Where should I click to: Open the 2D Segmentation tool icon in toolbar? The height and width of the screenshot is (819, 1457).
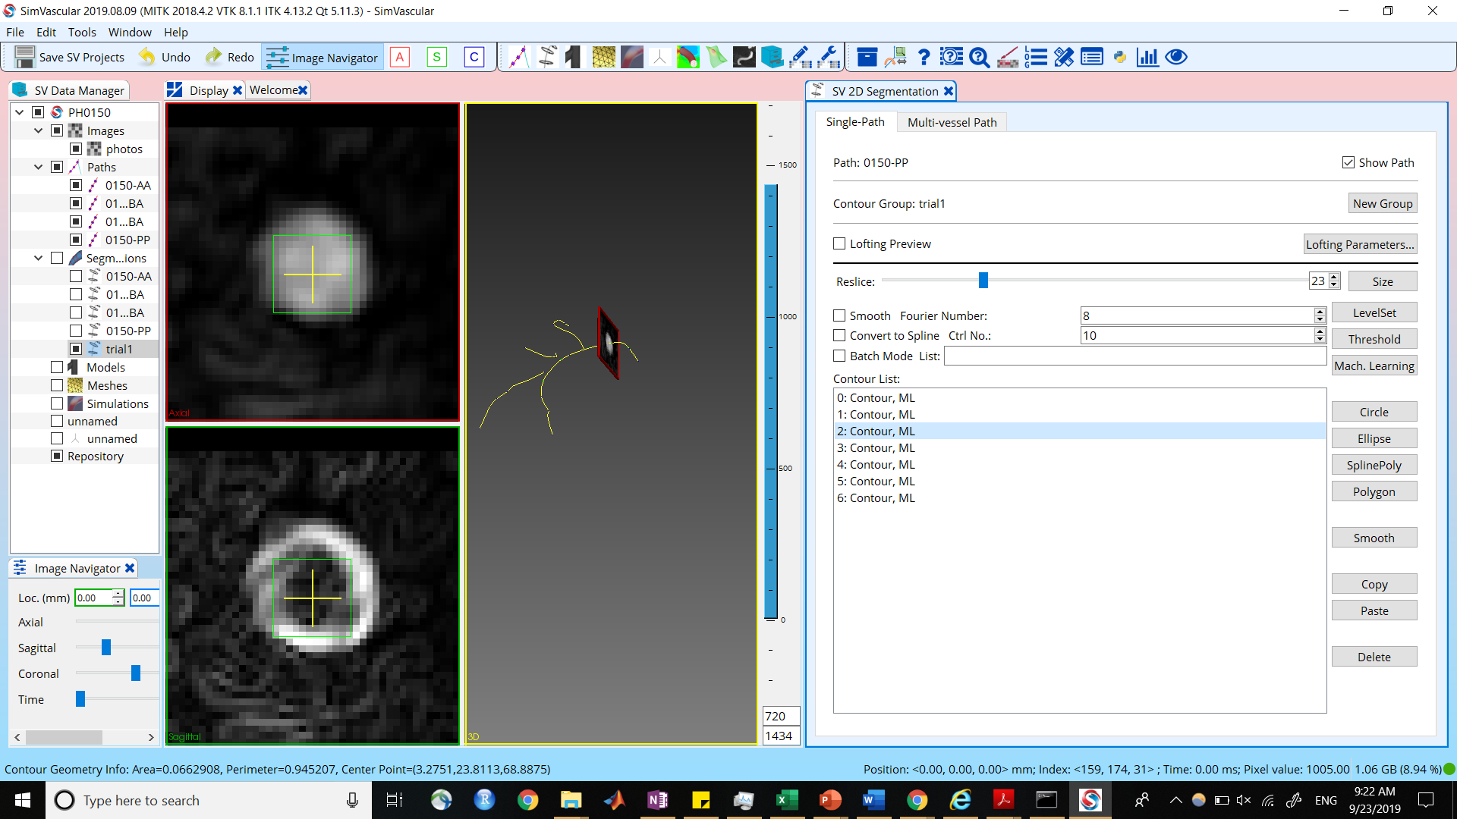[x=547, y=57]
